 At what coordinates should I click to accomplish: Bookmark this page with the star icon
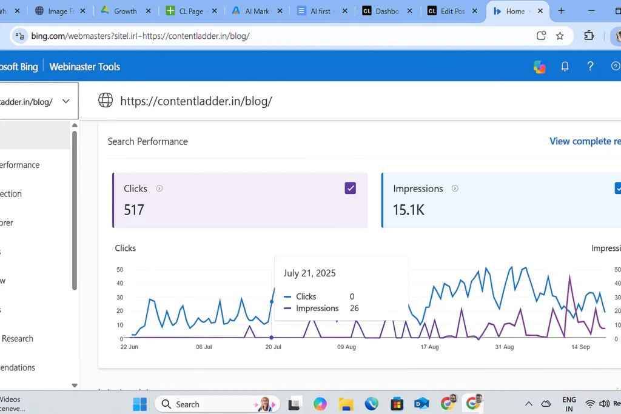[560, 36]
